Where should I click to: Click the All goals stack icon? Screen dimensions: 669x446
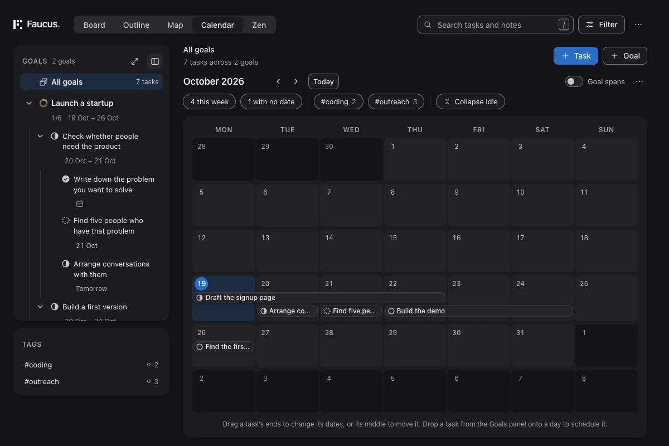(x=43, y=82)
